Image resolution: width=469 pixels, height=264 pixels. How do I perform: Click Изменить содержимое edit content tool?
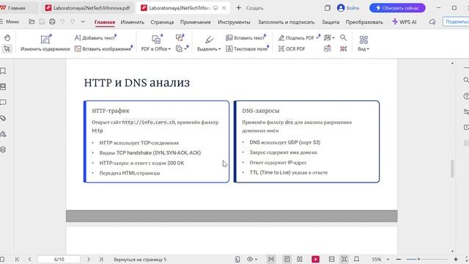pos(45,43)
